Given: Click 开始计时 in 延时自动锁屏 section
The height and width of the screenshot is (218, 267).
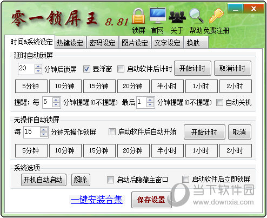Looking at the screenshot, I should 192,68.
